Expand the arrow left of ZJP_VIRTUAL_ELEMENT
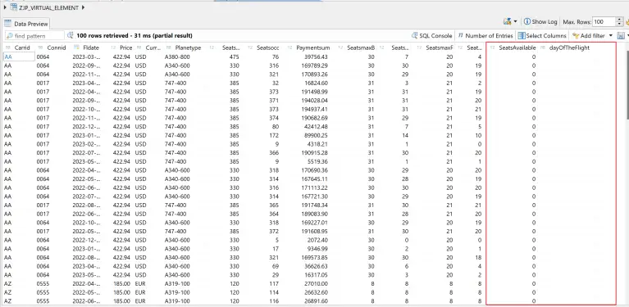 pos(4,7)
